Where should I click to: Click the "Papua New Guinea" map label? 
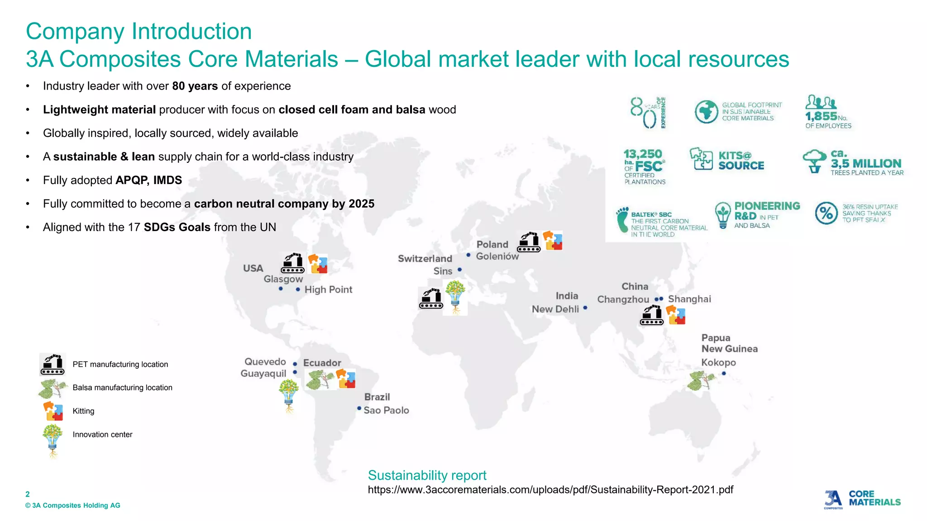pyautogui.click(x=729, y=343)
